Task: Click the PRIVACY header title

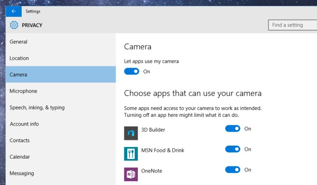Action: (32, 25)
